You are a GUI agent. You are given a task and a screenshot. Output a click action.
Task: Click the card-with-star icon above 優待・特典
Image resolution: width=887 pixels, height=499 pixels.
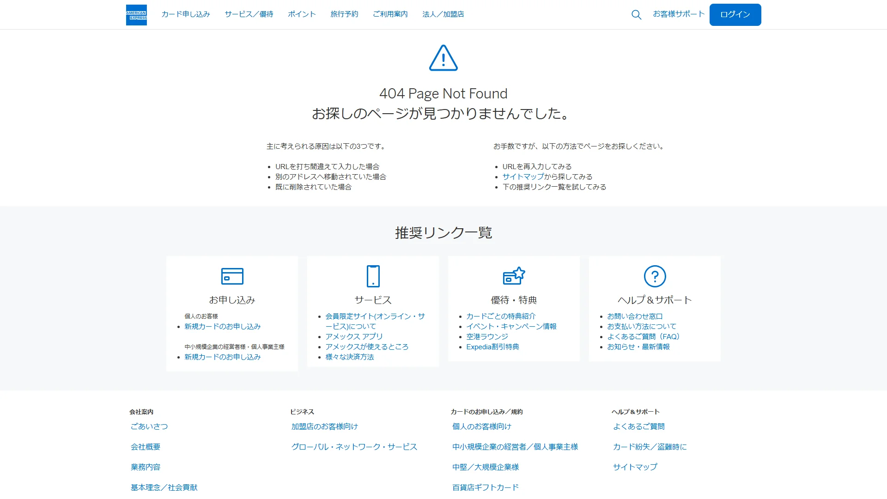(514, 276)
